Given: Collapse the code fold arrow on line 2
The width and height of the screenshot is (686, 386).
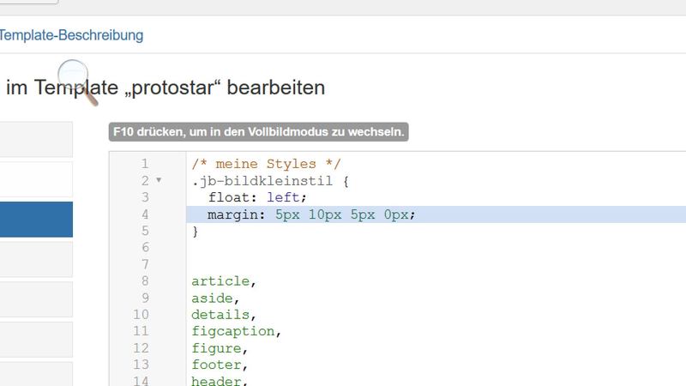Looking at the screenshot, I should pos(159,180).
